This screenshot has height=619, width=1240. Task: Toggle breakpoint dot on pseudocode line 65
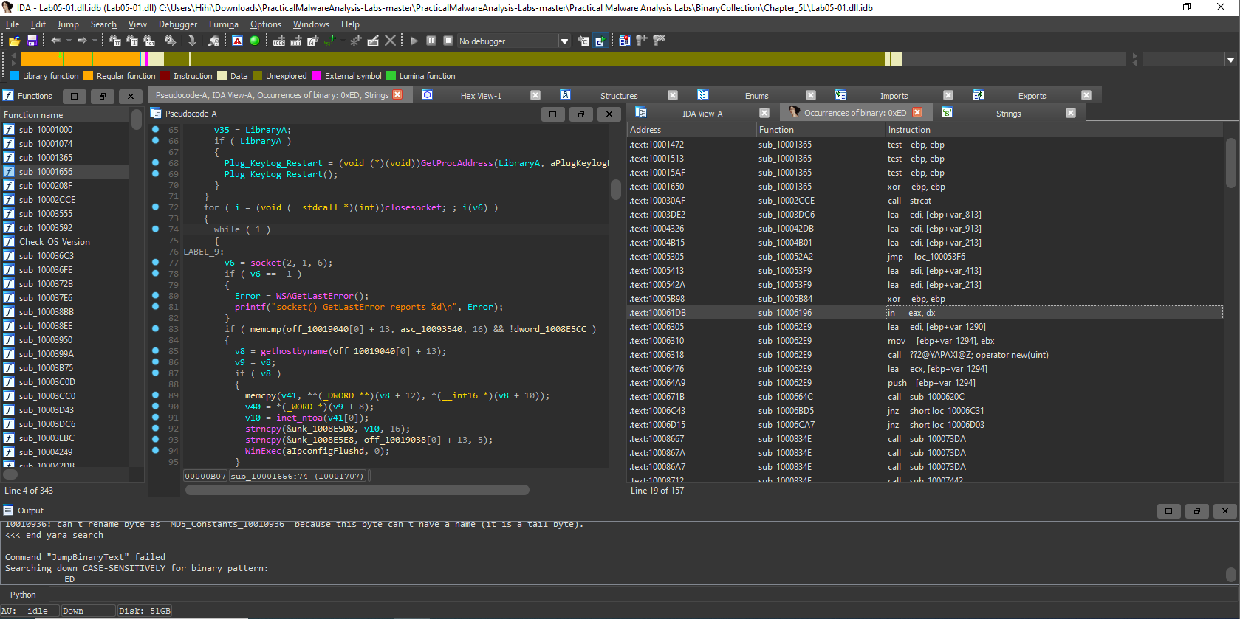click(155, 129)
